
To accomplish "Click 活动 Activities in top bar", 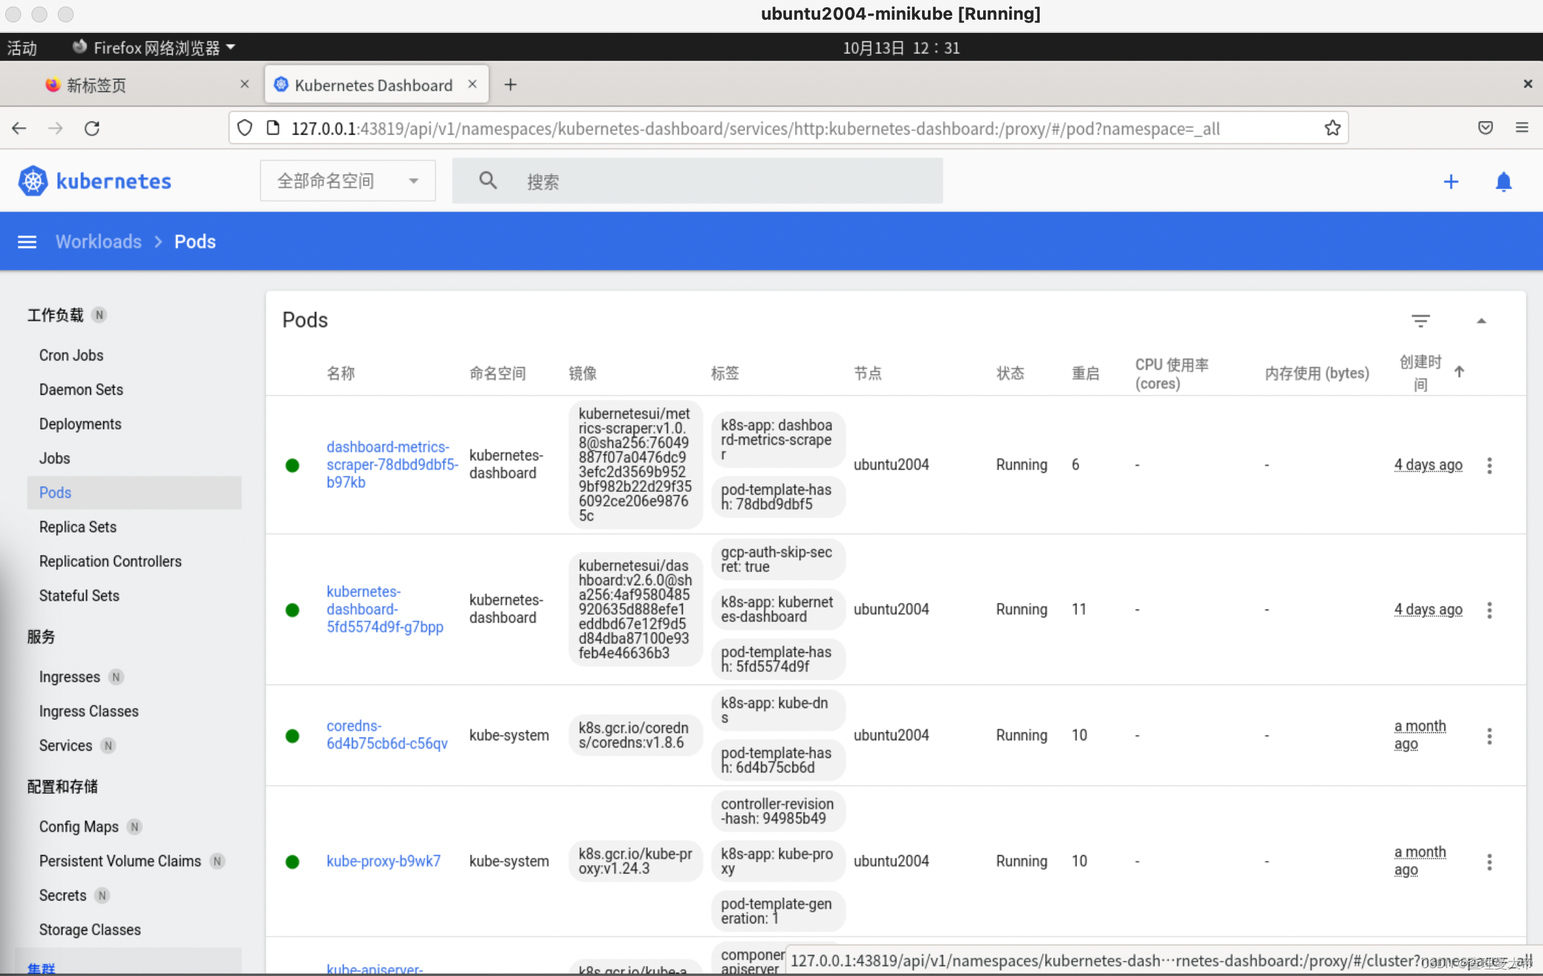I will tap(22, 47).
